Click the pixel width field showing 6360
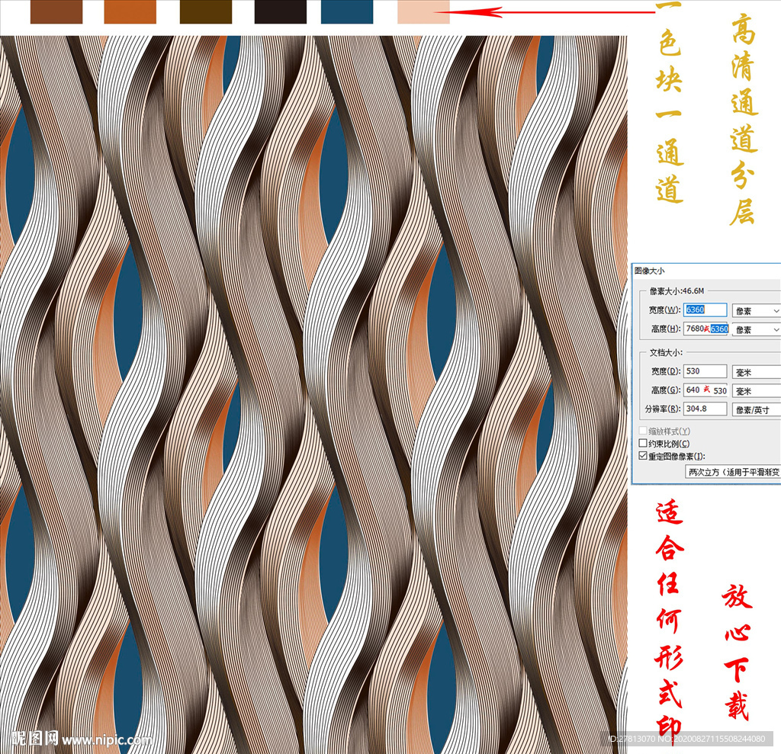The height and width of the screenshot is (754, 781). (x=705, y=310)
